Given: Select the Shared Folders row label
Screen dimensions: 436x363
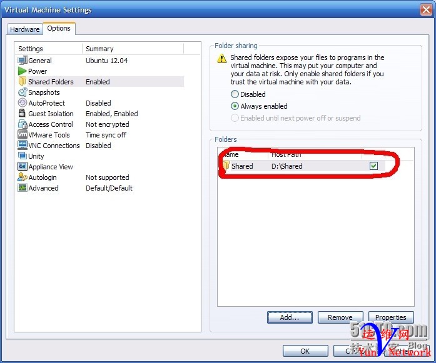Looking at the screenshot, I should coord(51,82).
